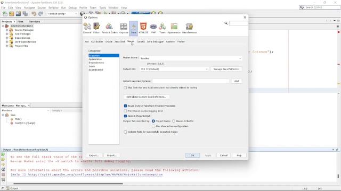
Task: Click the Output icon in status bar
Action: click(7, 188)
